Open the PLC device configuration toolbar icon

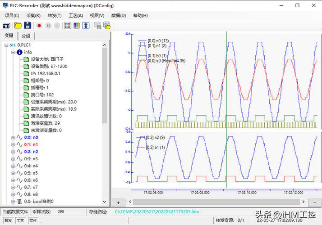coord(6,26)
